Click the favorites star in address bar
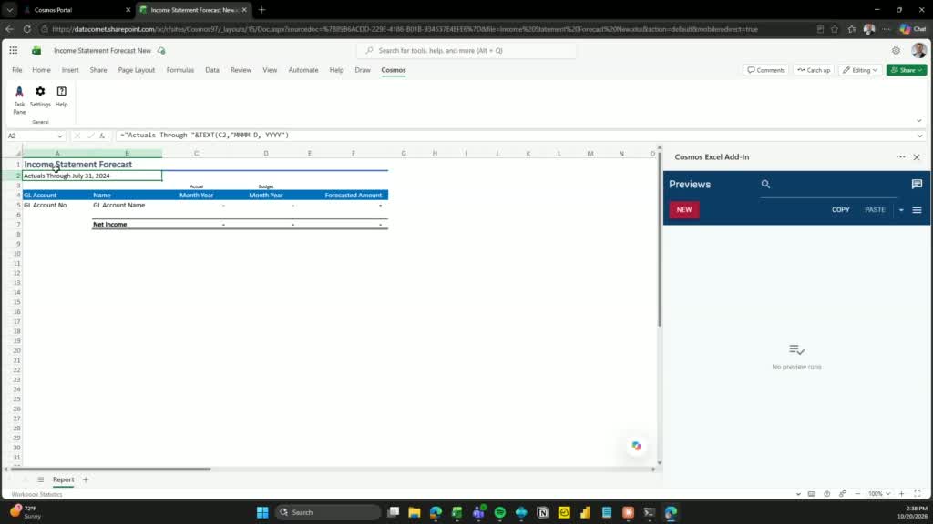Viewport: 933px width, 524px height. point(835,28)
